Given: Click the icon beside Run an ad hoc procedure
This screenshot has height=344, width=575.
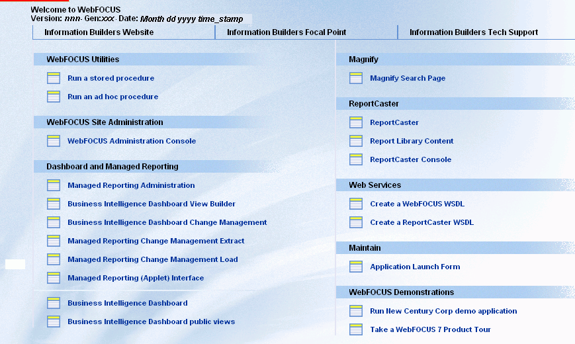Looking at the screenshot, I should pos(54,97).
